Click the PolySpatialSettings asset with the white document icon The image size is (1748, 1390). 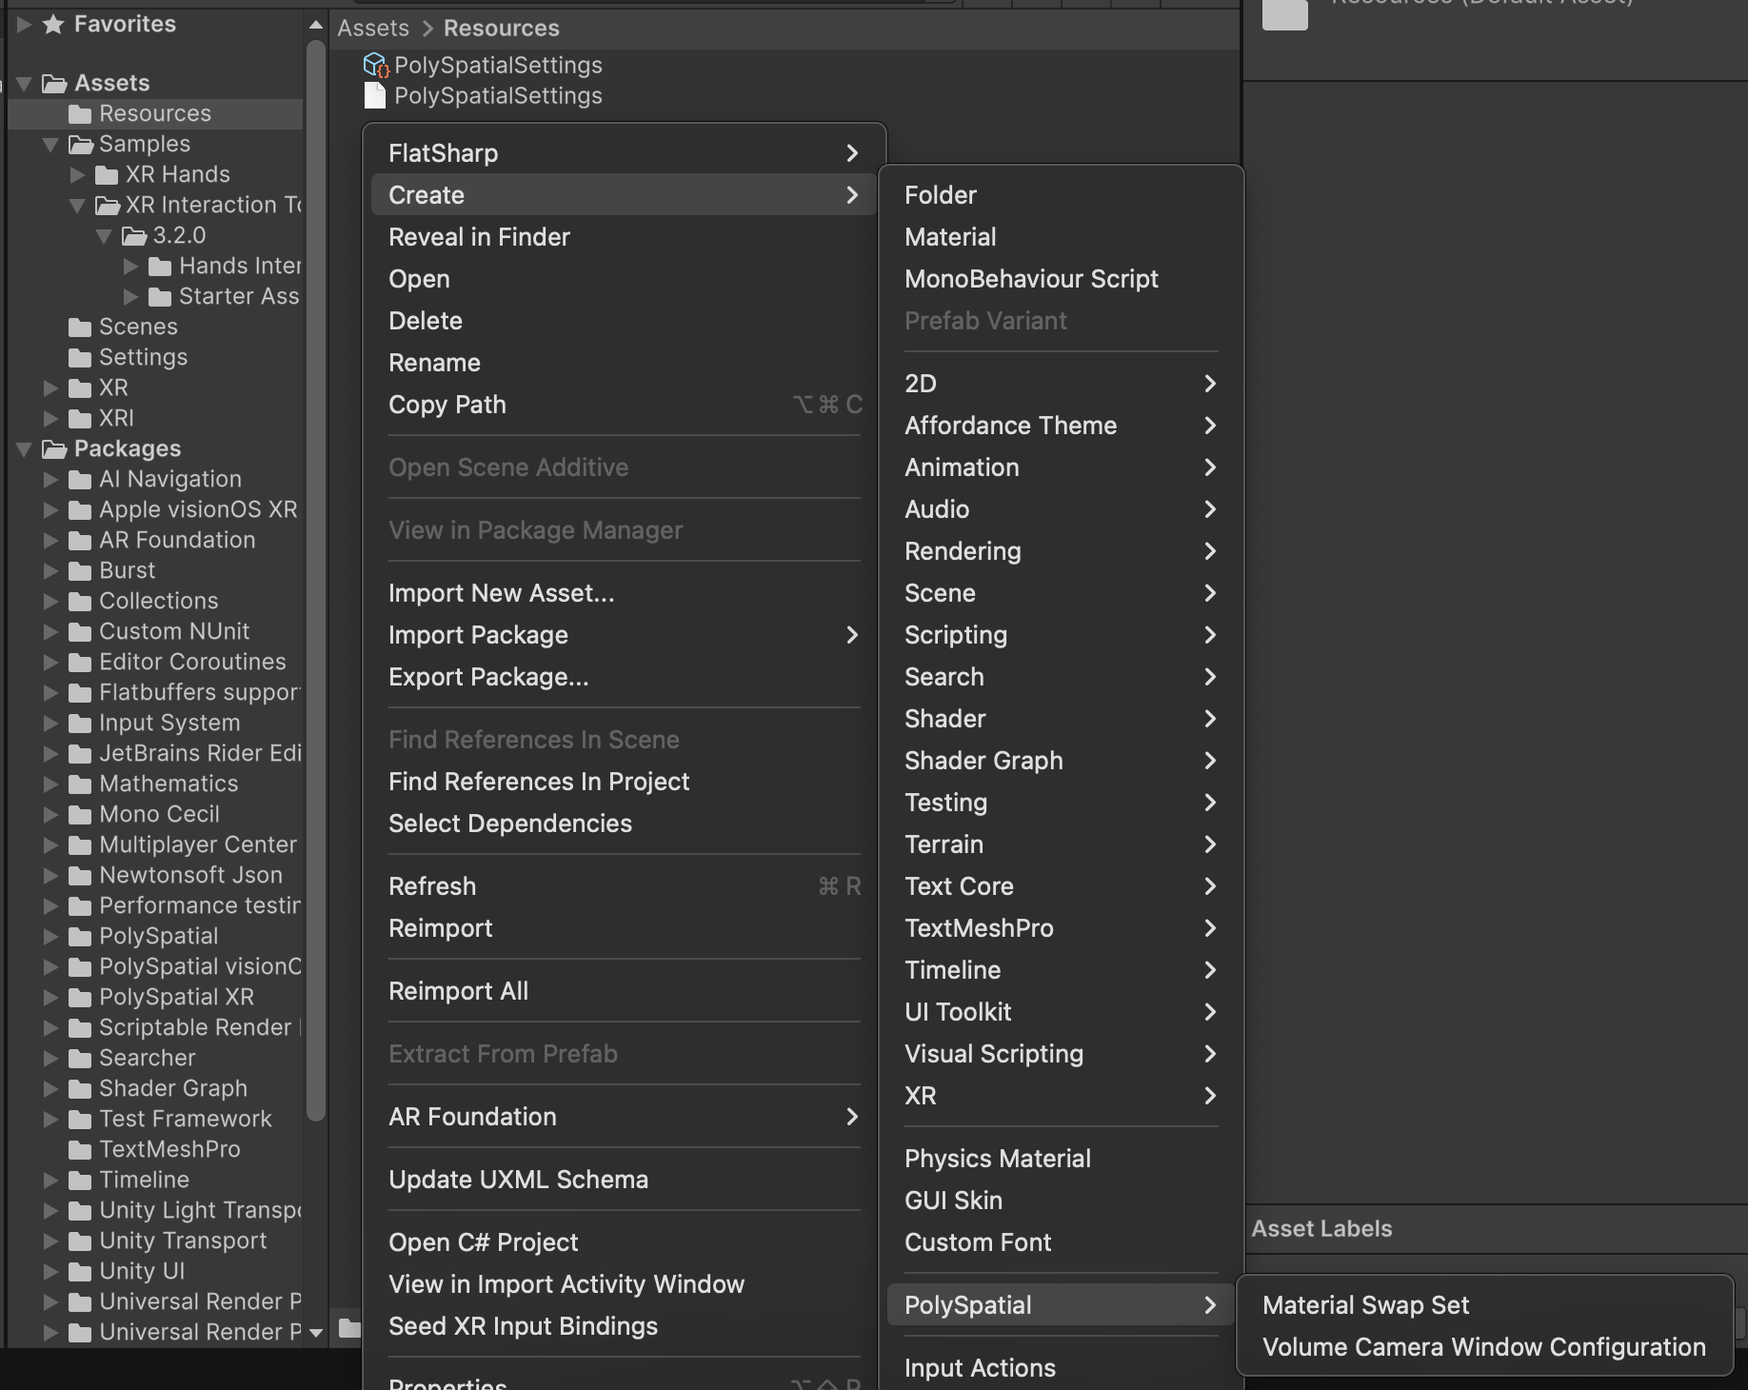[483, 96]
